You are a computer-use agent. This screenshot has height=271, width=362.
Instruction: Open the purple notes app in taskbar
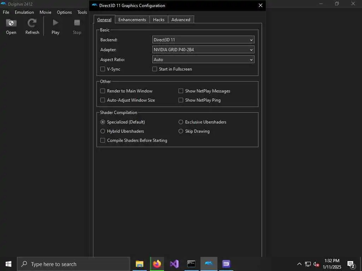(226, 264)
